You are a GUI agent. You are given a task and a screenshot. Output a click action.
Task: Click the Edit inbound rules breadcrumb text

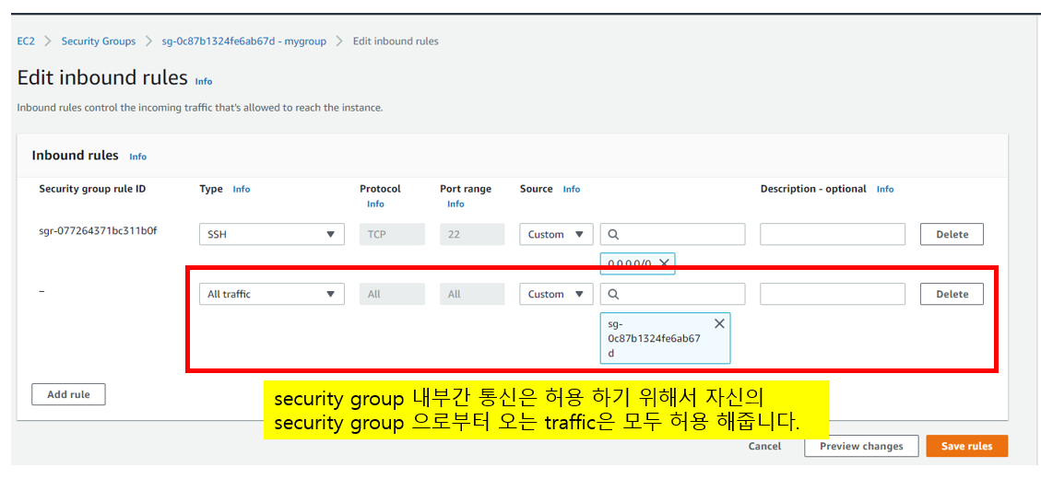point(396,41)
